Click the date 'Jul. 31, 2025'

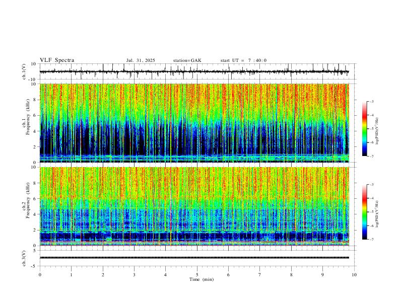(x=141, y=60)
